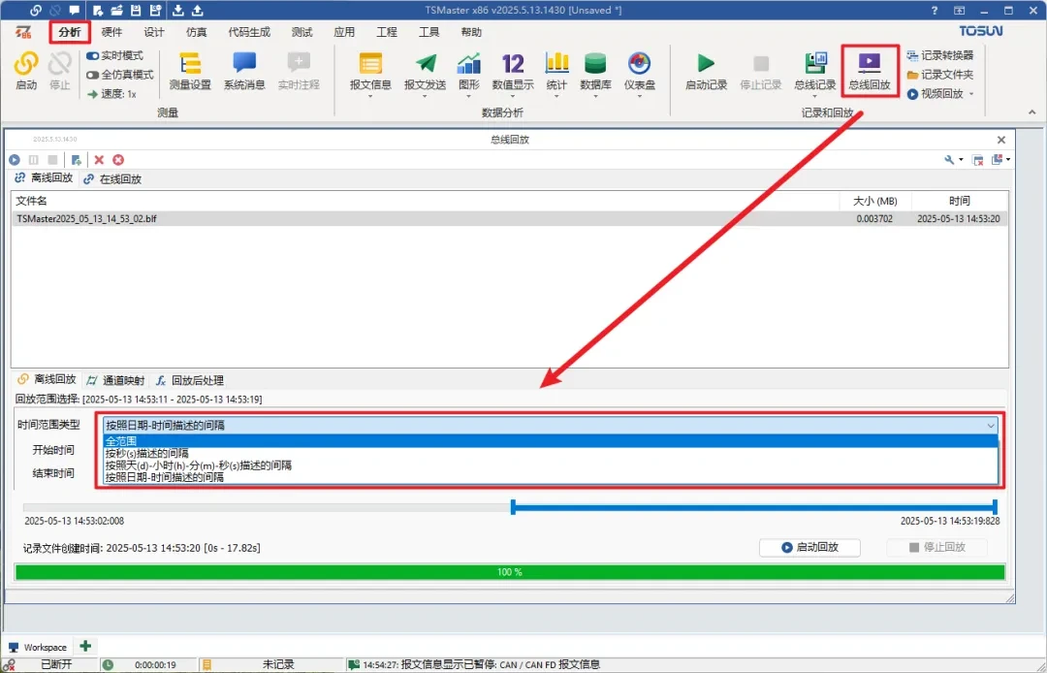Click the 报文信息 (message info) icon
Screen dimensions: 1047x673
[x=370, y=66]
